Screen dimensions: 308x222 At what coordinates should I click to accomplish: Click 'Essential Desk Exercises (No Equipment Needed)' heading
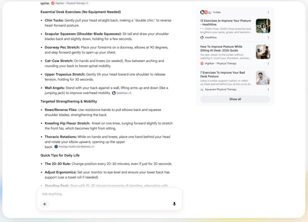click(80, 12)
